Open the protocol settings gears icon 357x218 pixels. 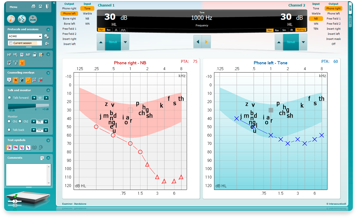tap(46, 37)
